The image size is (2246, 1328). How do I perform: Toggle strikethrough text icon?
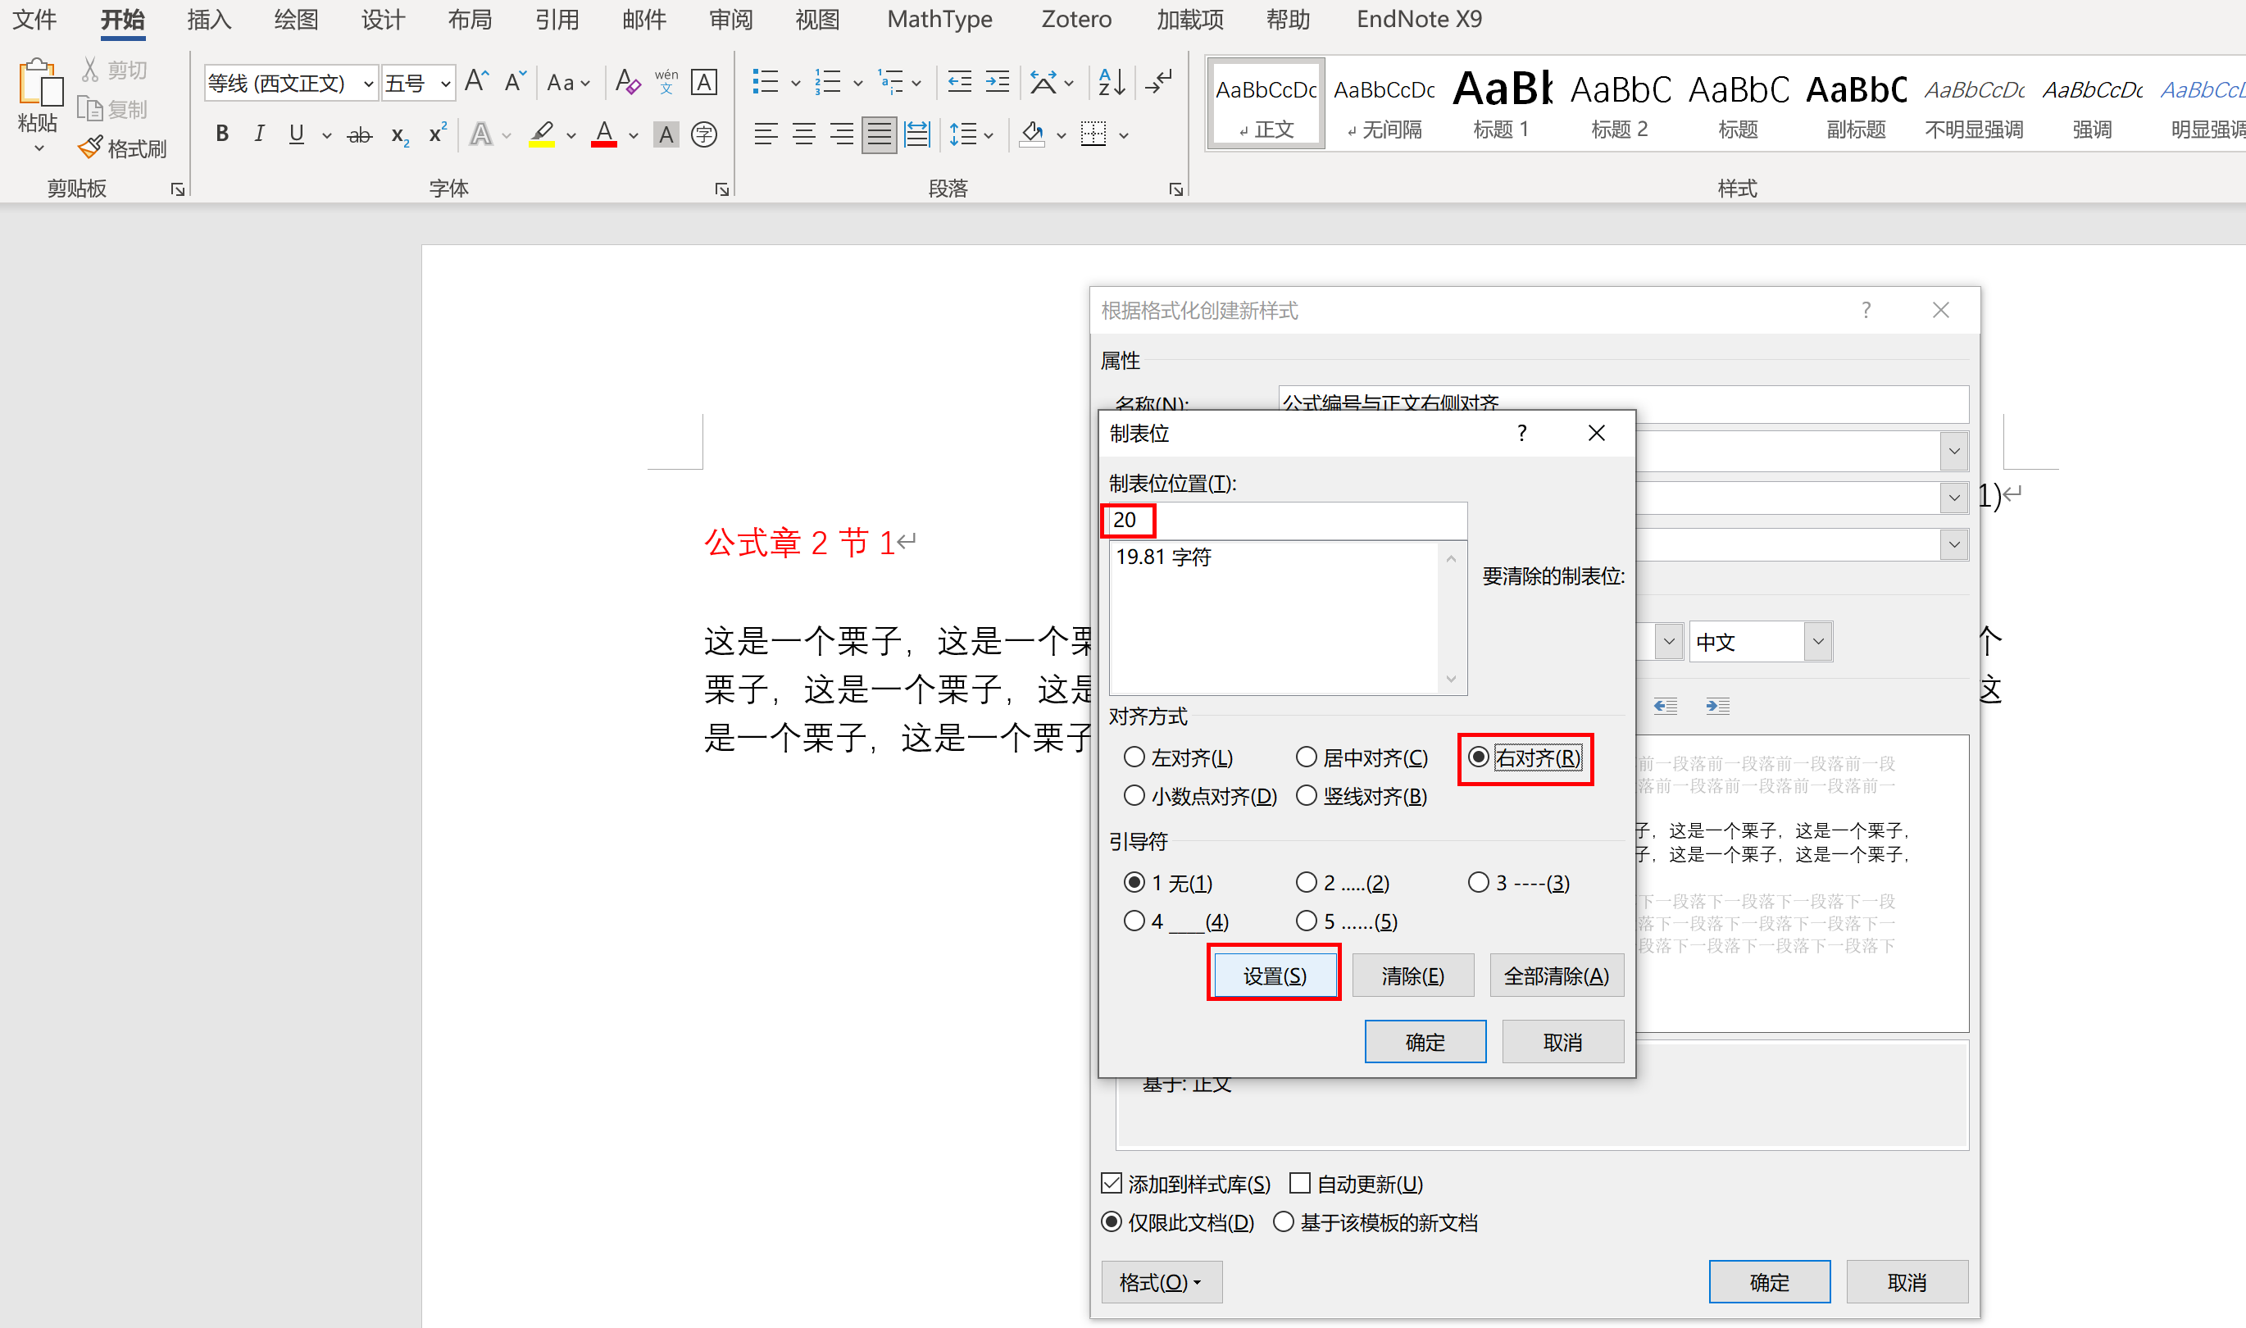(x=359, y=135)
